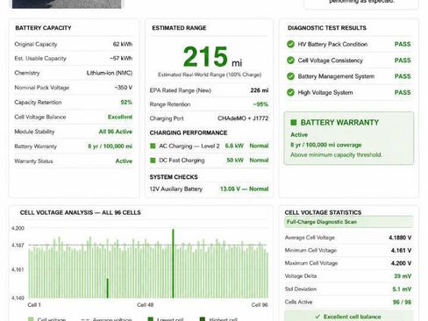Click the 8 yr / 100,000 mi coverage text

(326, 145)
